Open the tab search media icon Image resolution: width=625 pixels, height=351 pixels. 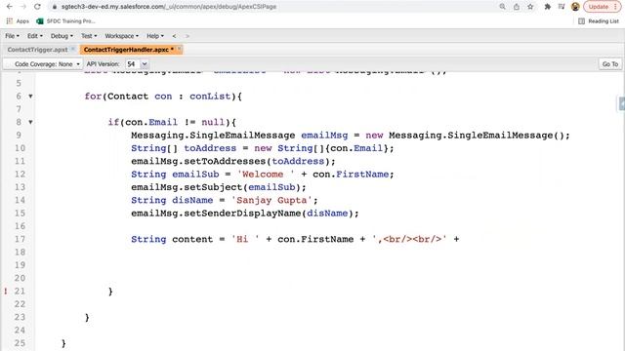[562, 7]
